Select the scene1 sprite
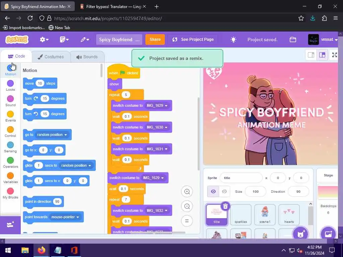 (x=265, y=215)
